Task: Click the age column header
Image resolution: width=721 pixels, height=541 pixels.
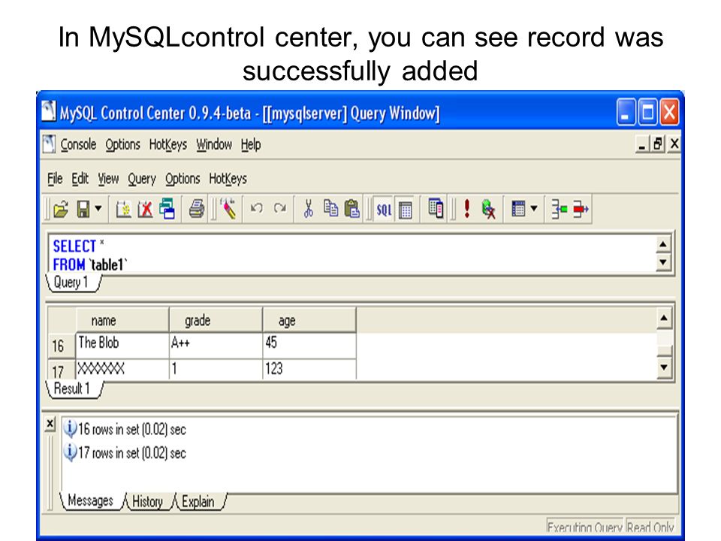Action: [309, 320]
